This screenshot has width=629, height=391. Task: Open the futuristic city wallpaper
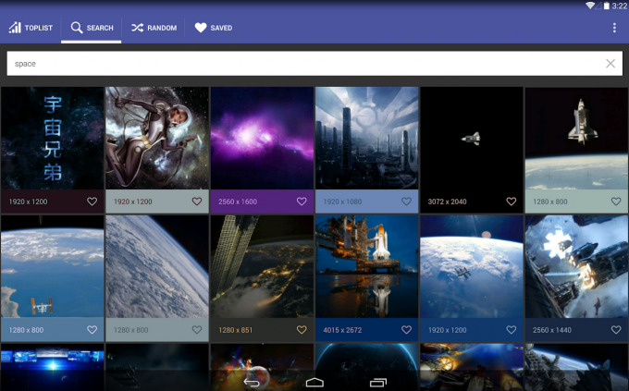tap(366, 138)
